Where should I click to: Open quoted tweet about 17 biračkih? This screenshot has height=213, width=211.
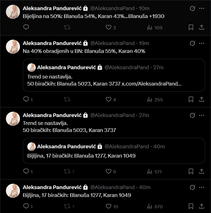114,151
